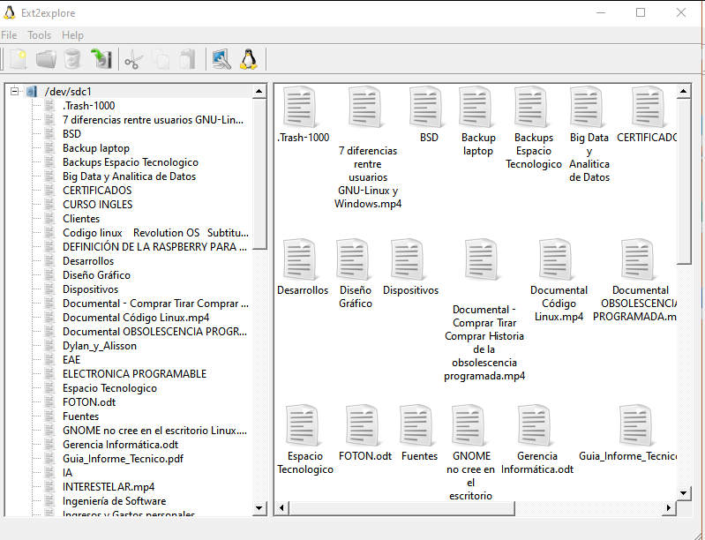
Task: Click the Espacio Tecnologico icon in right pane
Action: (303, 425)
